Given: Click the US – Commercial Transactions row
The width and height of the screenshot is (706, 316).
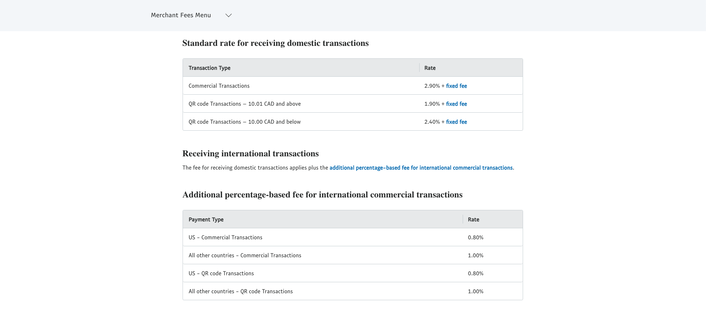Looking at the screenshot, I should (225, 237).
